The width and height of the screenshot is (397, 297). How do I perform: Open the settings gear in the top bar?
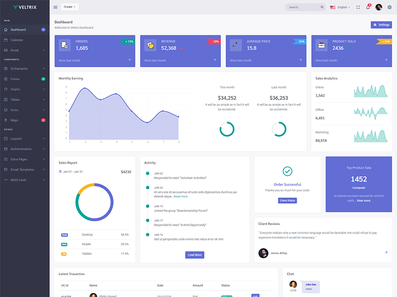pyautogui.click(x=390, y=7)
